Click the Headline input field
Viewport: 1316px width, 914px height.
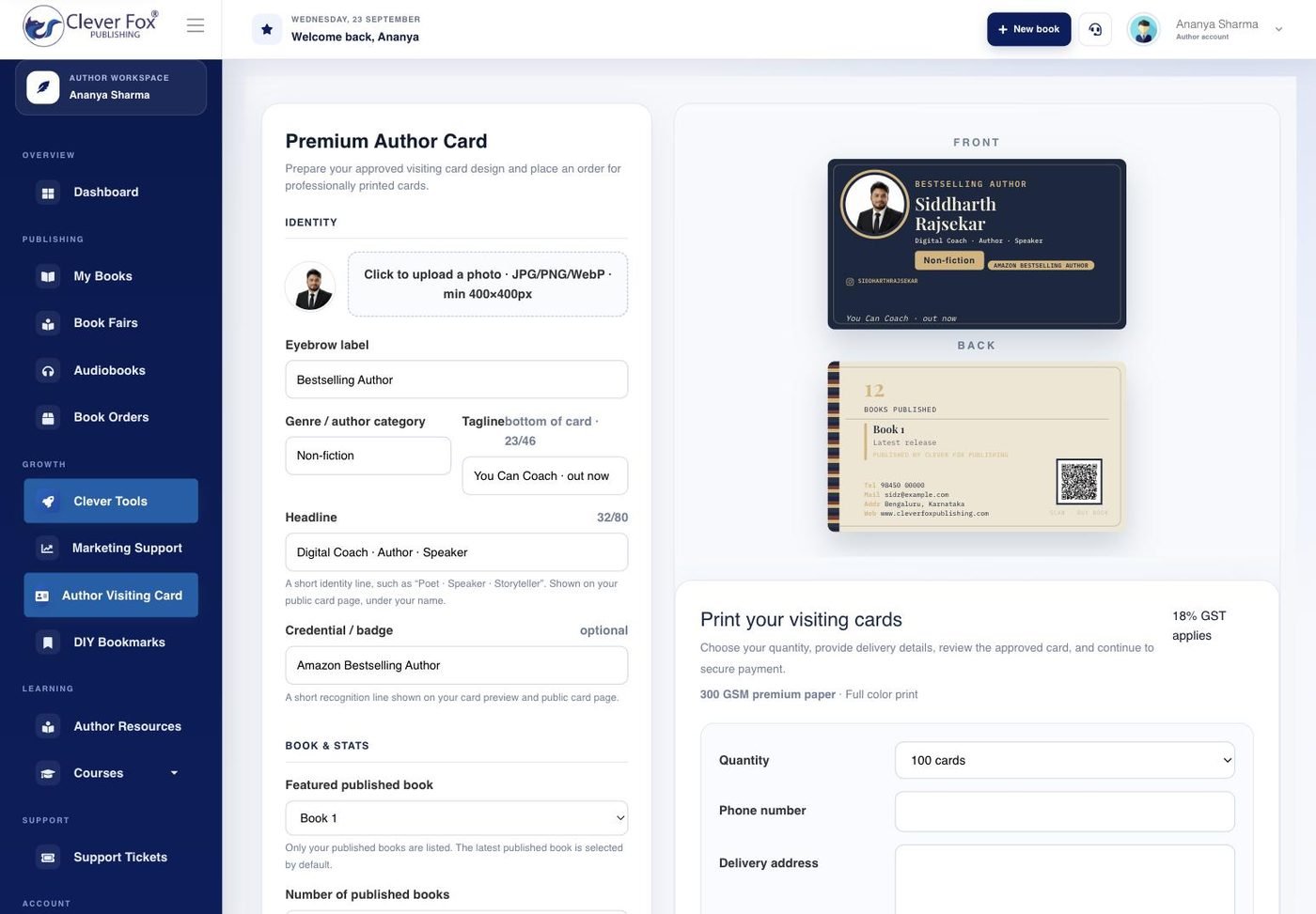456,552
